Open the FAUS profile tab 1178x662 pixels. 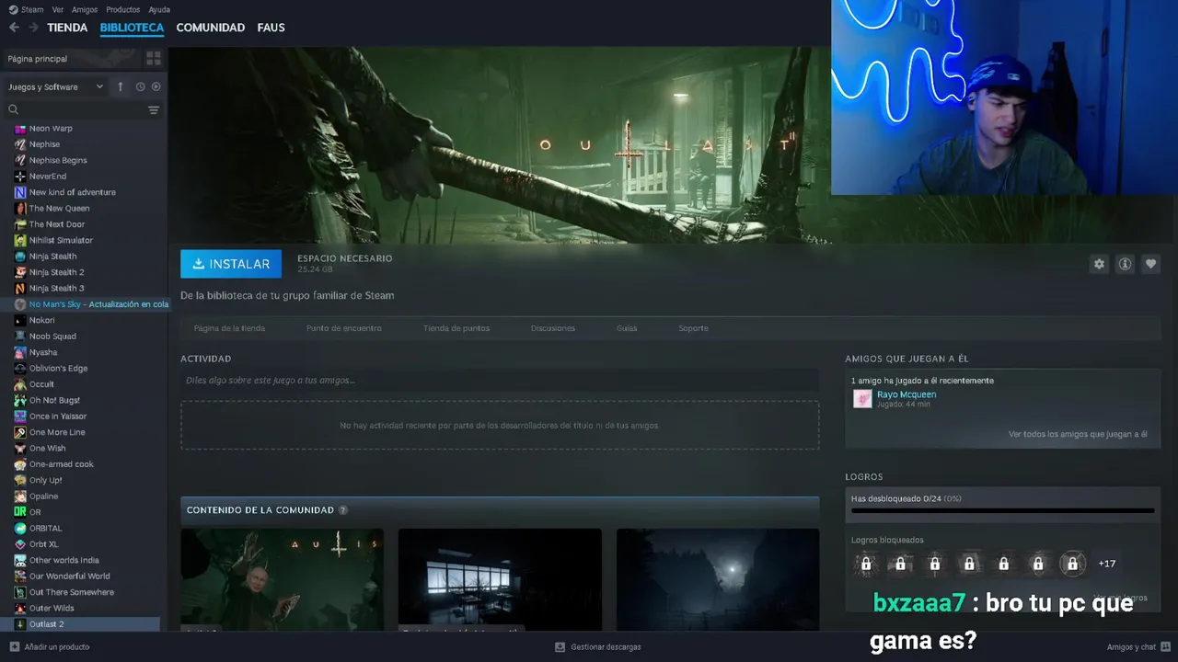pyautogui.click(x=271, y=28)
